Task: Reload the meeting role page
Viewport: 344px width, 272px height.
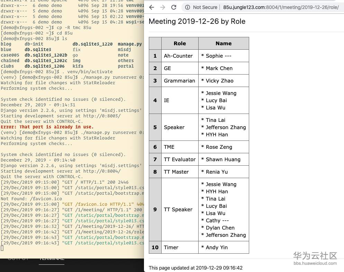Action: (174, 8)
